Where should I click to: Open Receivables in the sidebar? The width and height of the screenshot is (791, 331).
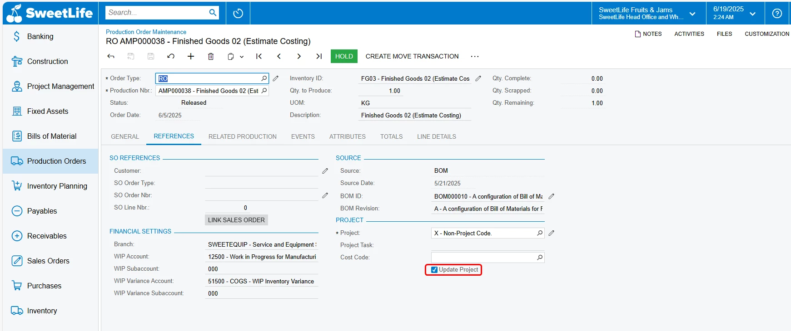tap(50, 236)
